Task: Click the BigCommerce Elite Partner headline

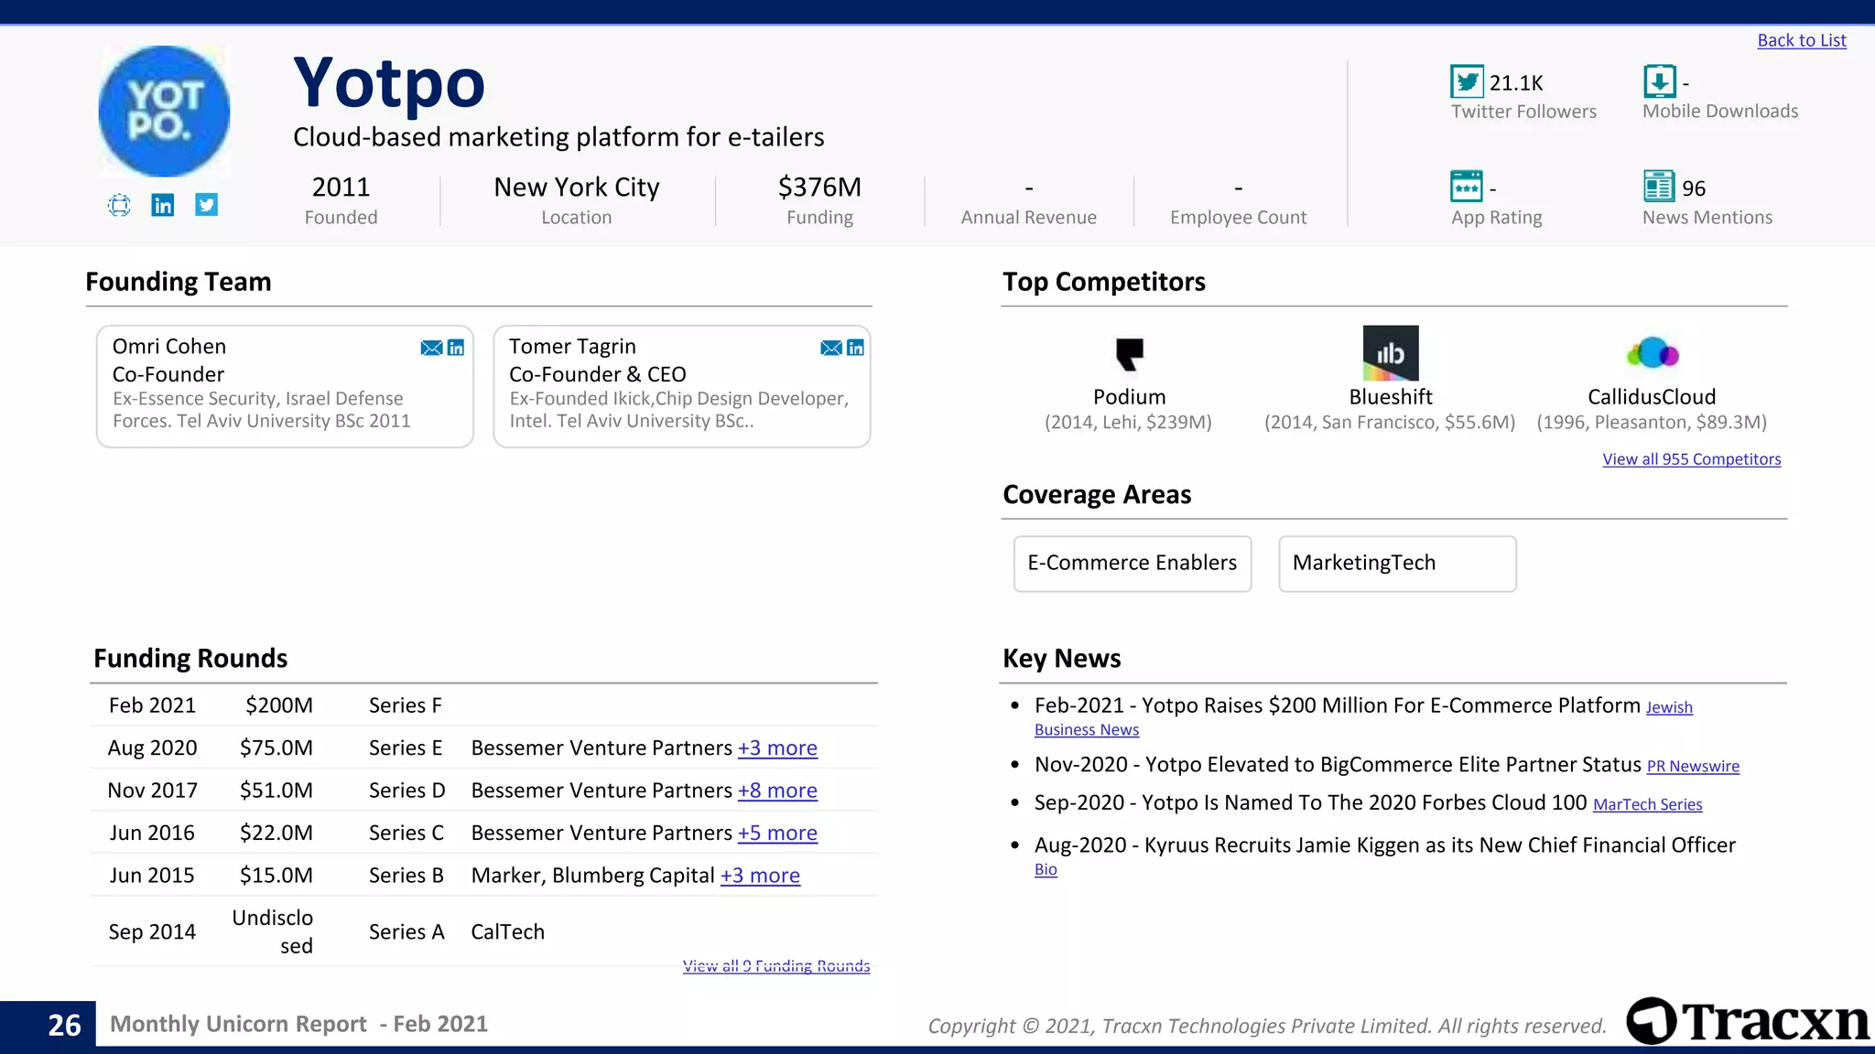Action: [1393, 765]
